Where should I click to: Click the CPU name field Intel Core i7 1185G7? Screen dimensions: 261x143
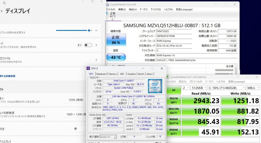click(123, 81)
